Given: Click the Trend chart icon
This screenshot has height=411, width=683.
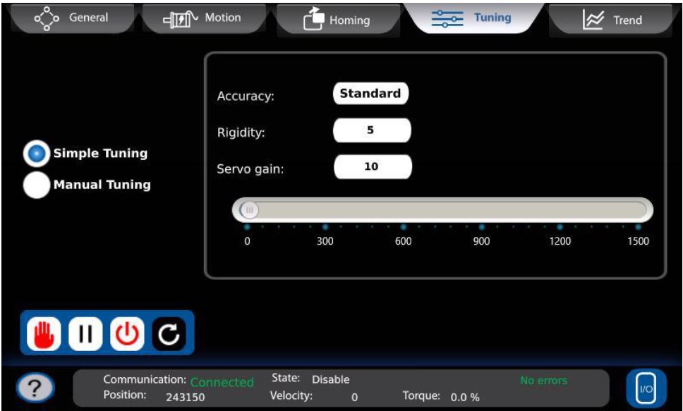Looking at the screenshot, I should 593,20.
